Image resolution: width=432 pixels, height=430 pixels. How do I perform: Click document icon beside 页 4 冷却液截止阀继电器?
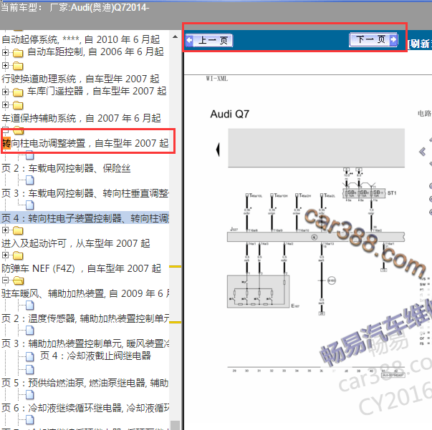[30, 356]
